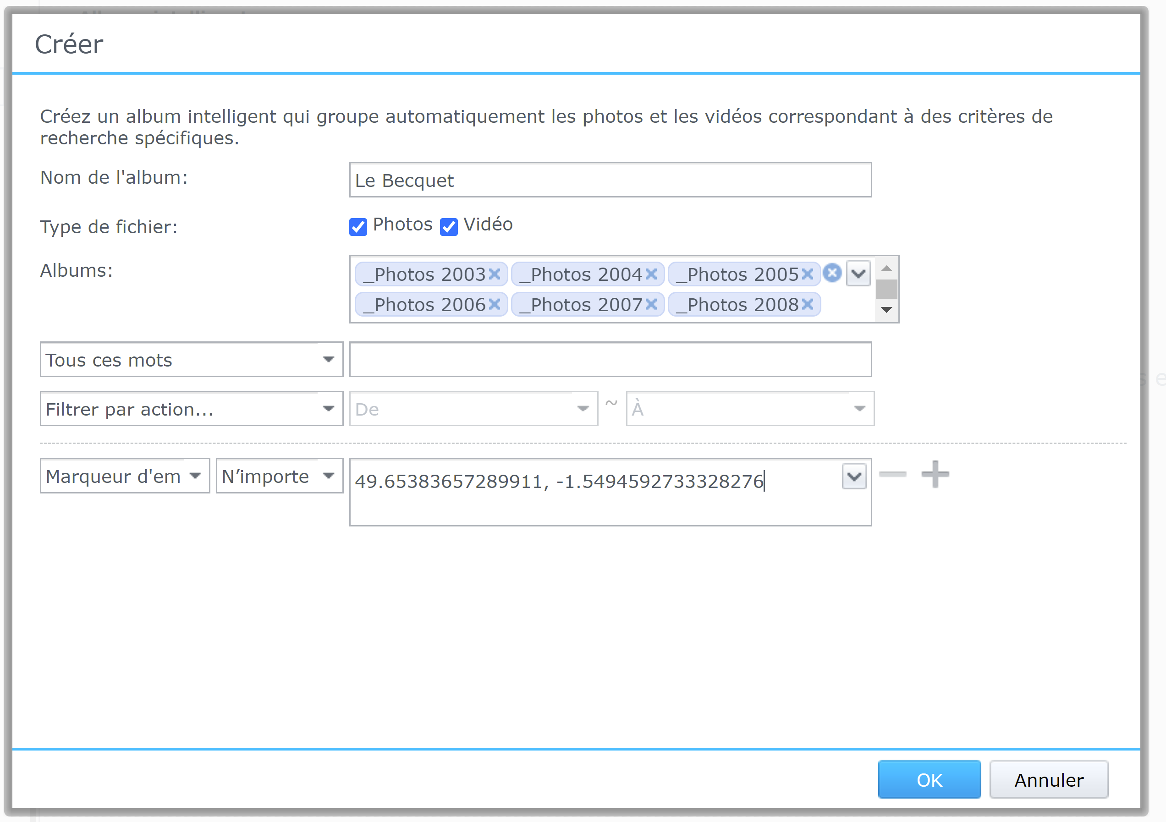
Task: Confirm album creation with OK
Action: (929, 779)
